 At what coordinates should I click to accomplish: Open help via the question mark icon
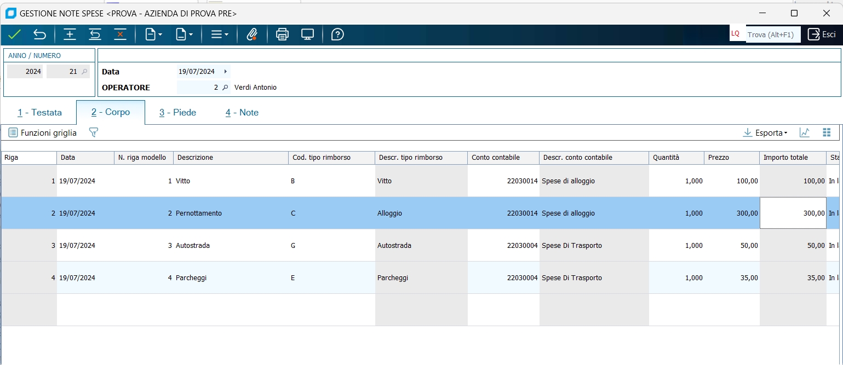click(337, 34)
